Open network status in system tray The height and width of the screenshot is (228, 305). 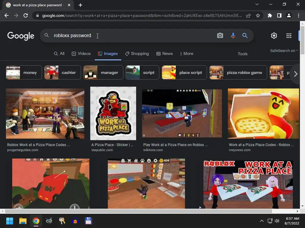click(270, 221)
